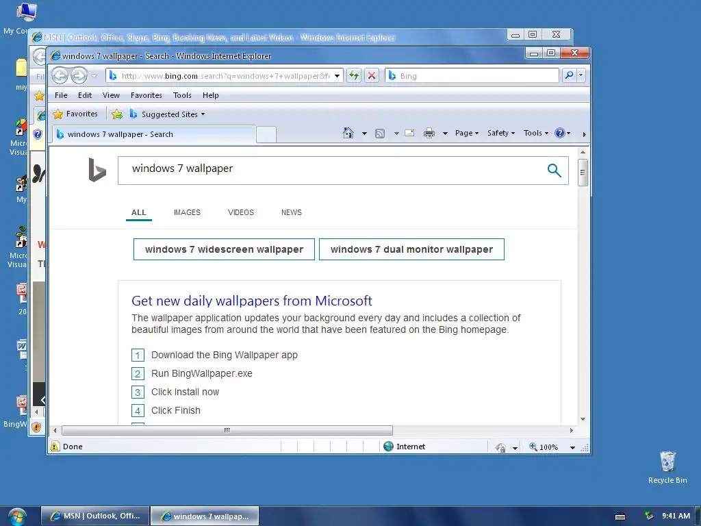The image size is (701, 526).
Task: Expand the feeds dropdown arrow
Action: point(396,134)
